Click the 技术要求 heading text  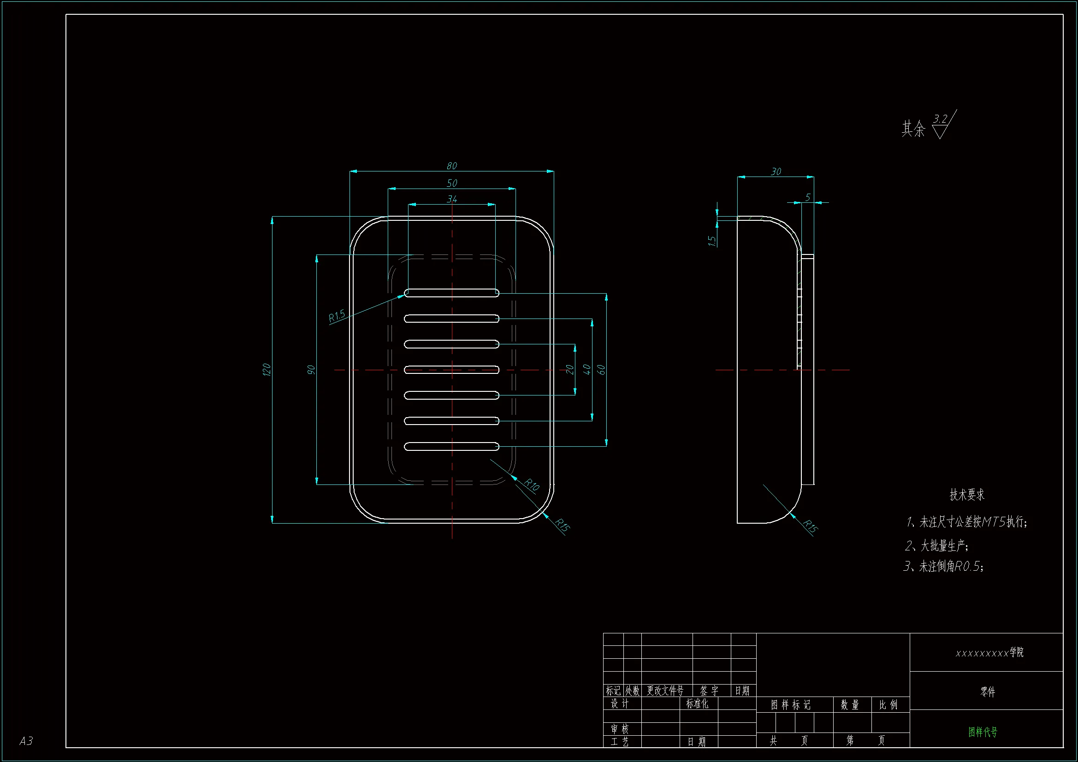(x=967, y=494)
